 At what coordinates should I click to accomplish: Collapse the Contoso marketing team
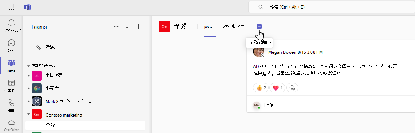[x=28, y=114]
